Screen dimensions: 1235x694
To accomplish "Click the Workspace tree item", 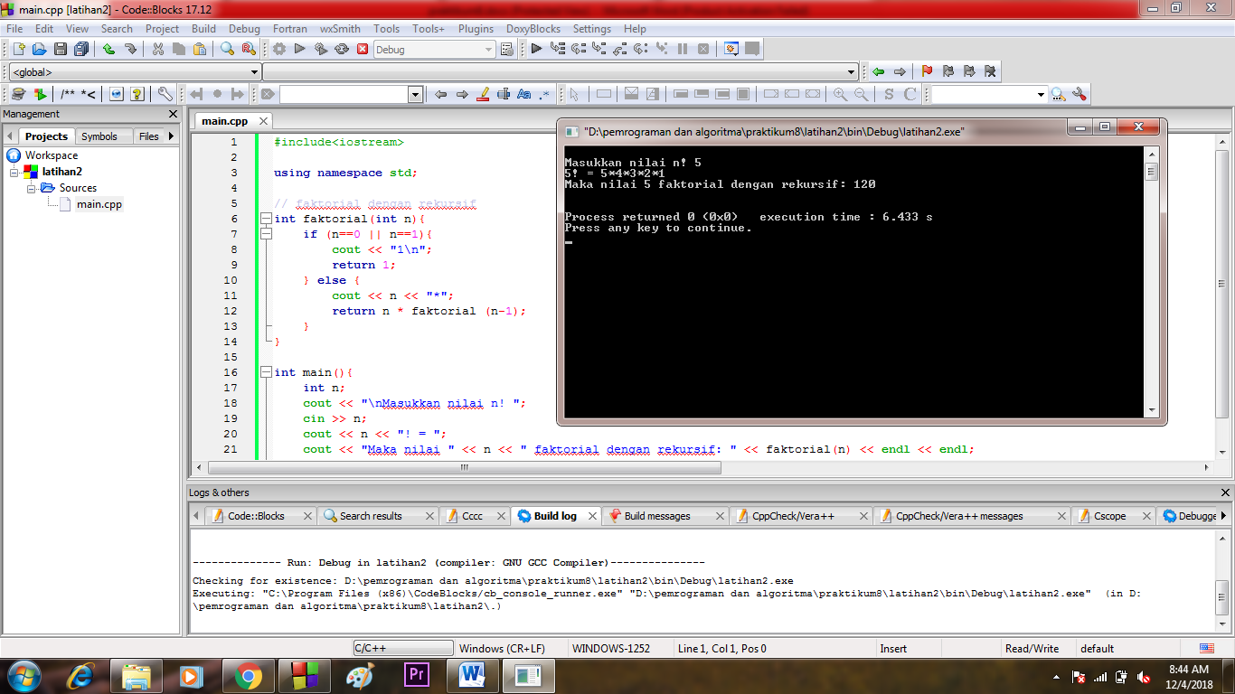I will (x=52, y=155).
